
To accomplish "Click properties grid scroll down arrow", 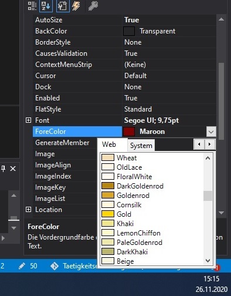I will [221, 213].
